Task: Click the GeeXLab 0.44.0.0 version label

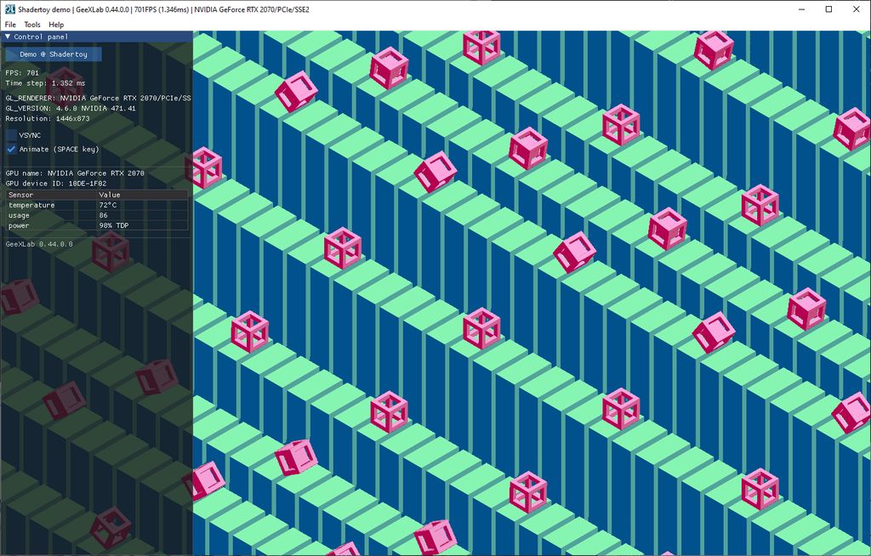Action: 39,244
